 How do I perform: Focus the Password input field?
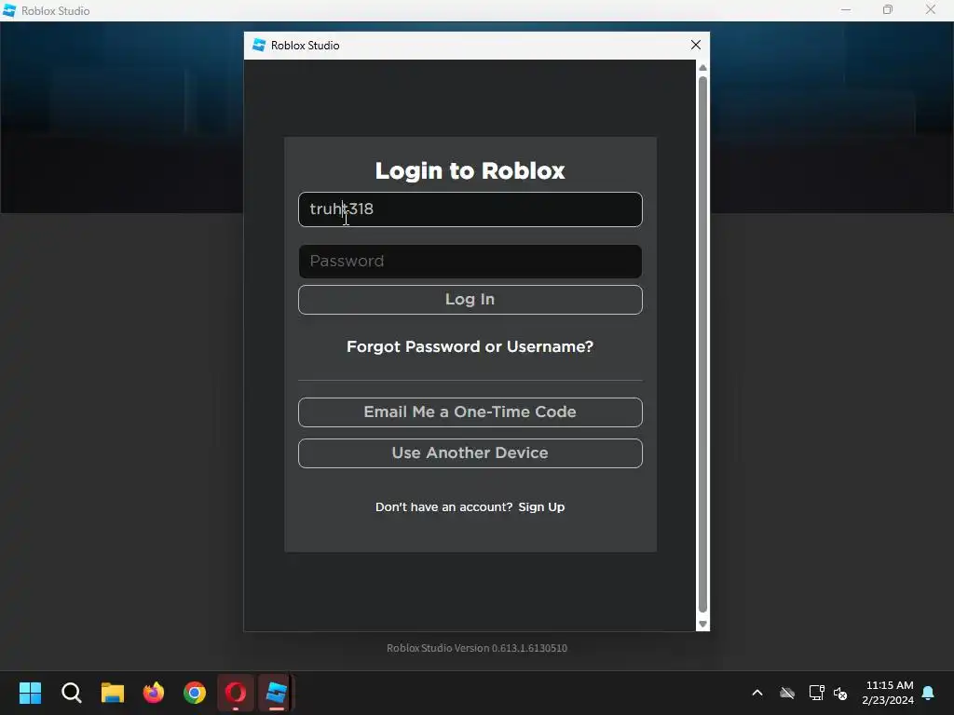(470, 262)
